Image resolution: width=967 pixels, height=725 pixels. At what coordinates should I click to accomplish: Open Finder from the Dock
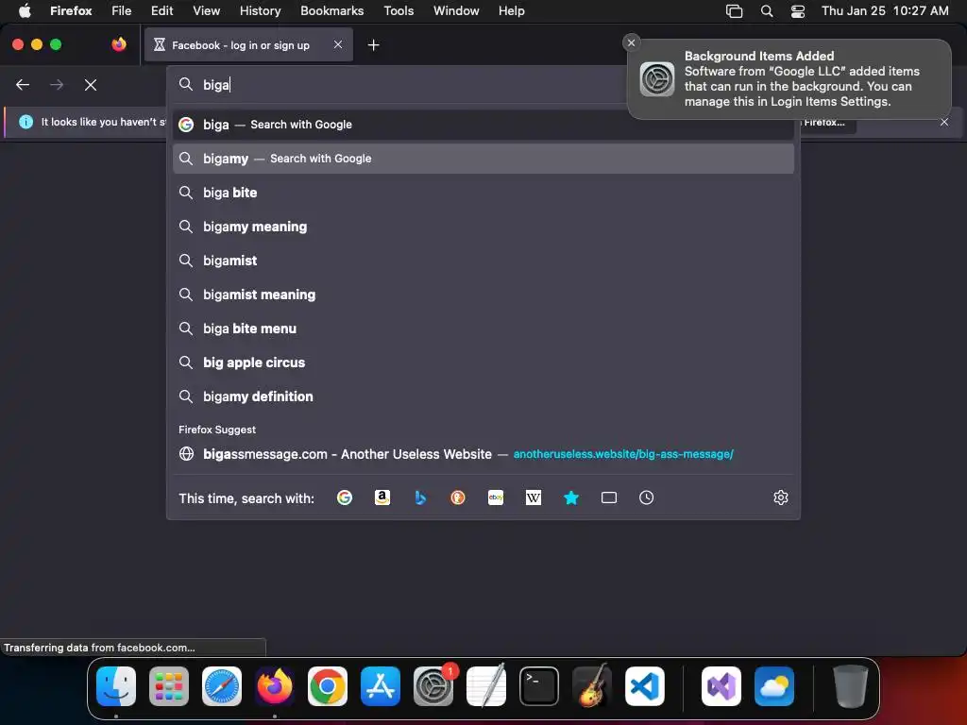click(x=116, y=686)
